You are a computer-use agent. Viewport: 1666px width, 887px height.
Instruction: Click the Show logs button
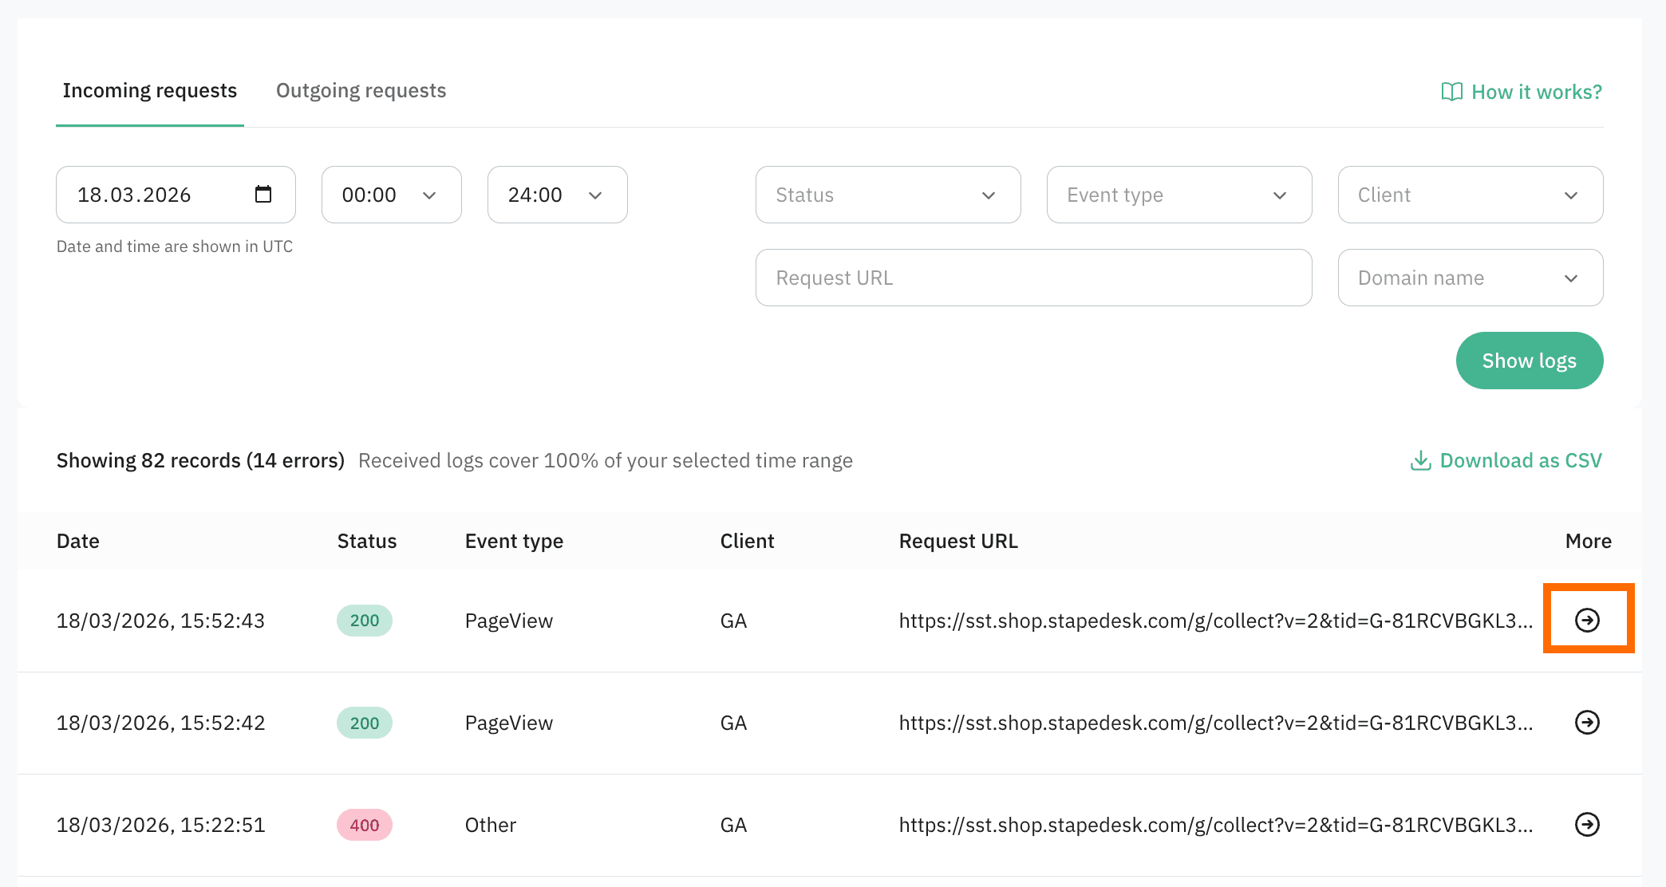coord(1529,360)
